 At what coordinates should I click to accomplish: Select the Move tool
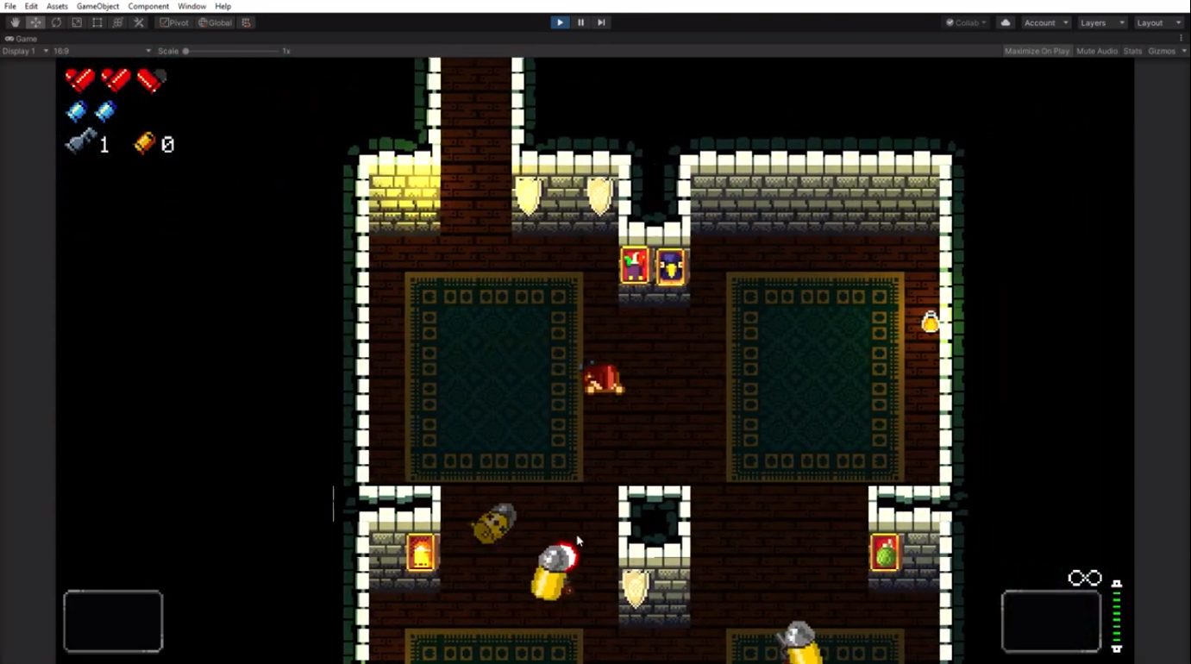(x=35, y=22)
